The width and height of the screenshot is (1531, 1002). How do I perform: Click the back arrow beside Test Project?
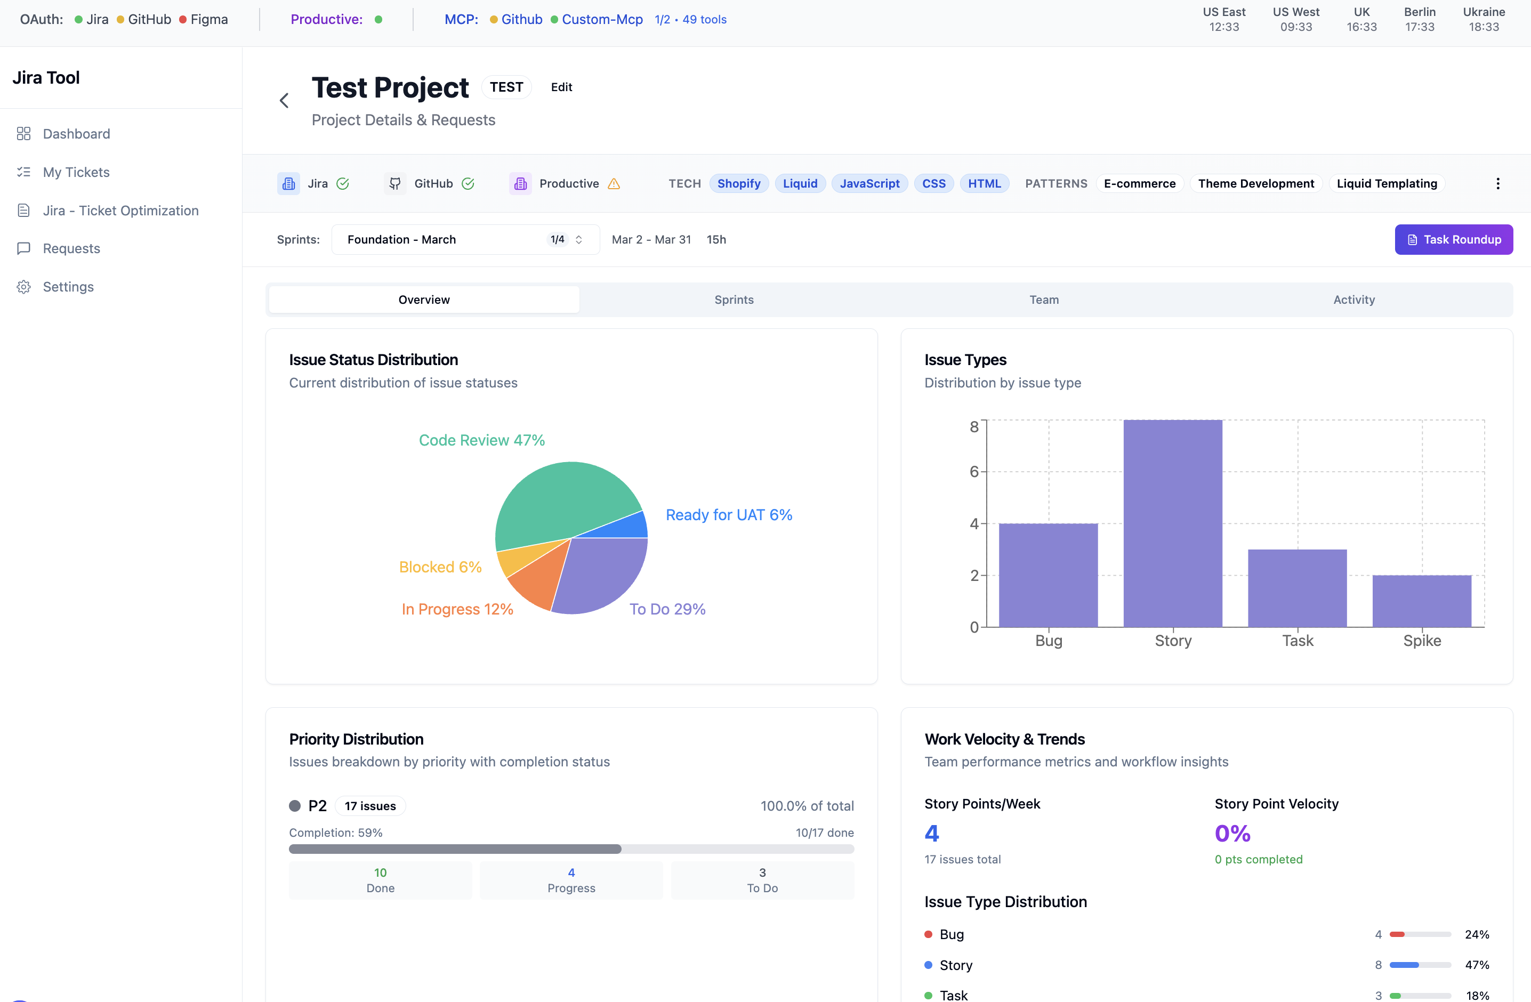pos(284,100)
